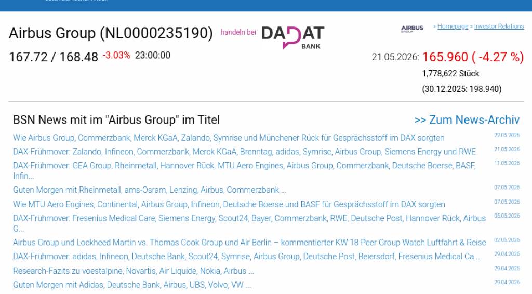Open 'Guten Morgen mit Rheinmetall, ams-Osram' article

tap(150, 190)
